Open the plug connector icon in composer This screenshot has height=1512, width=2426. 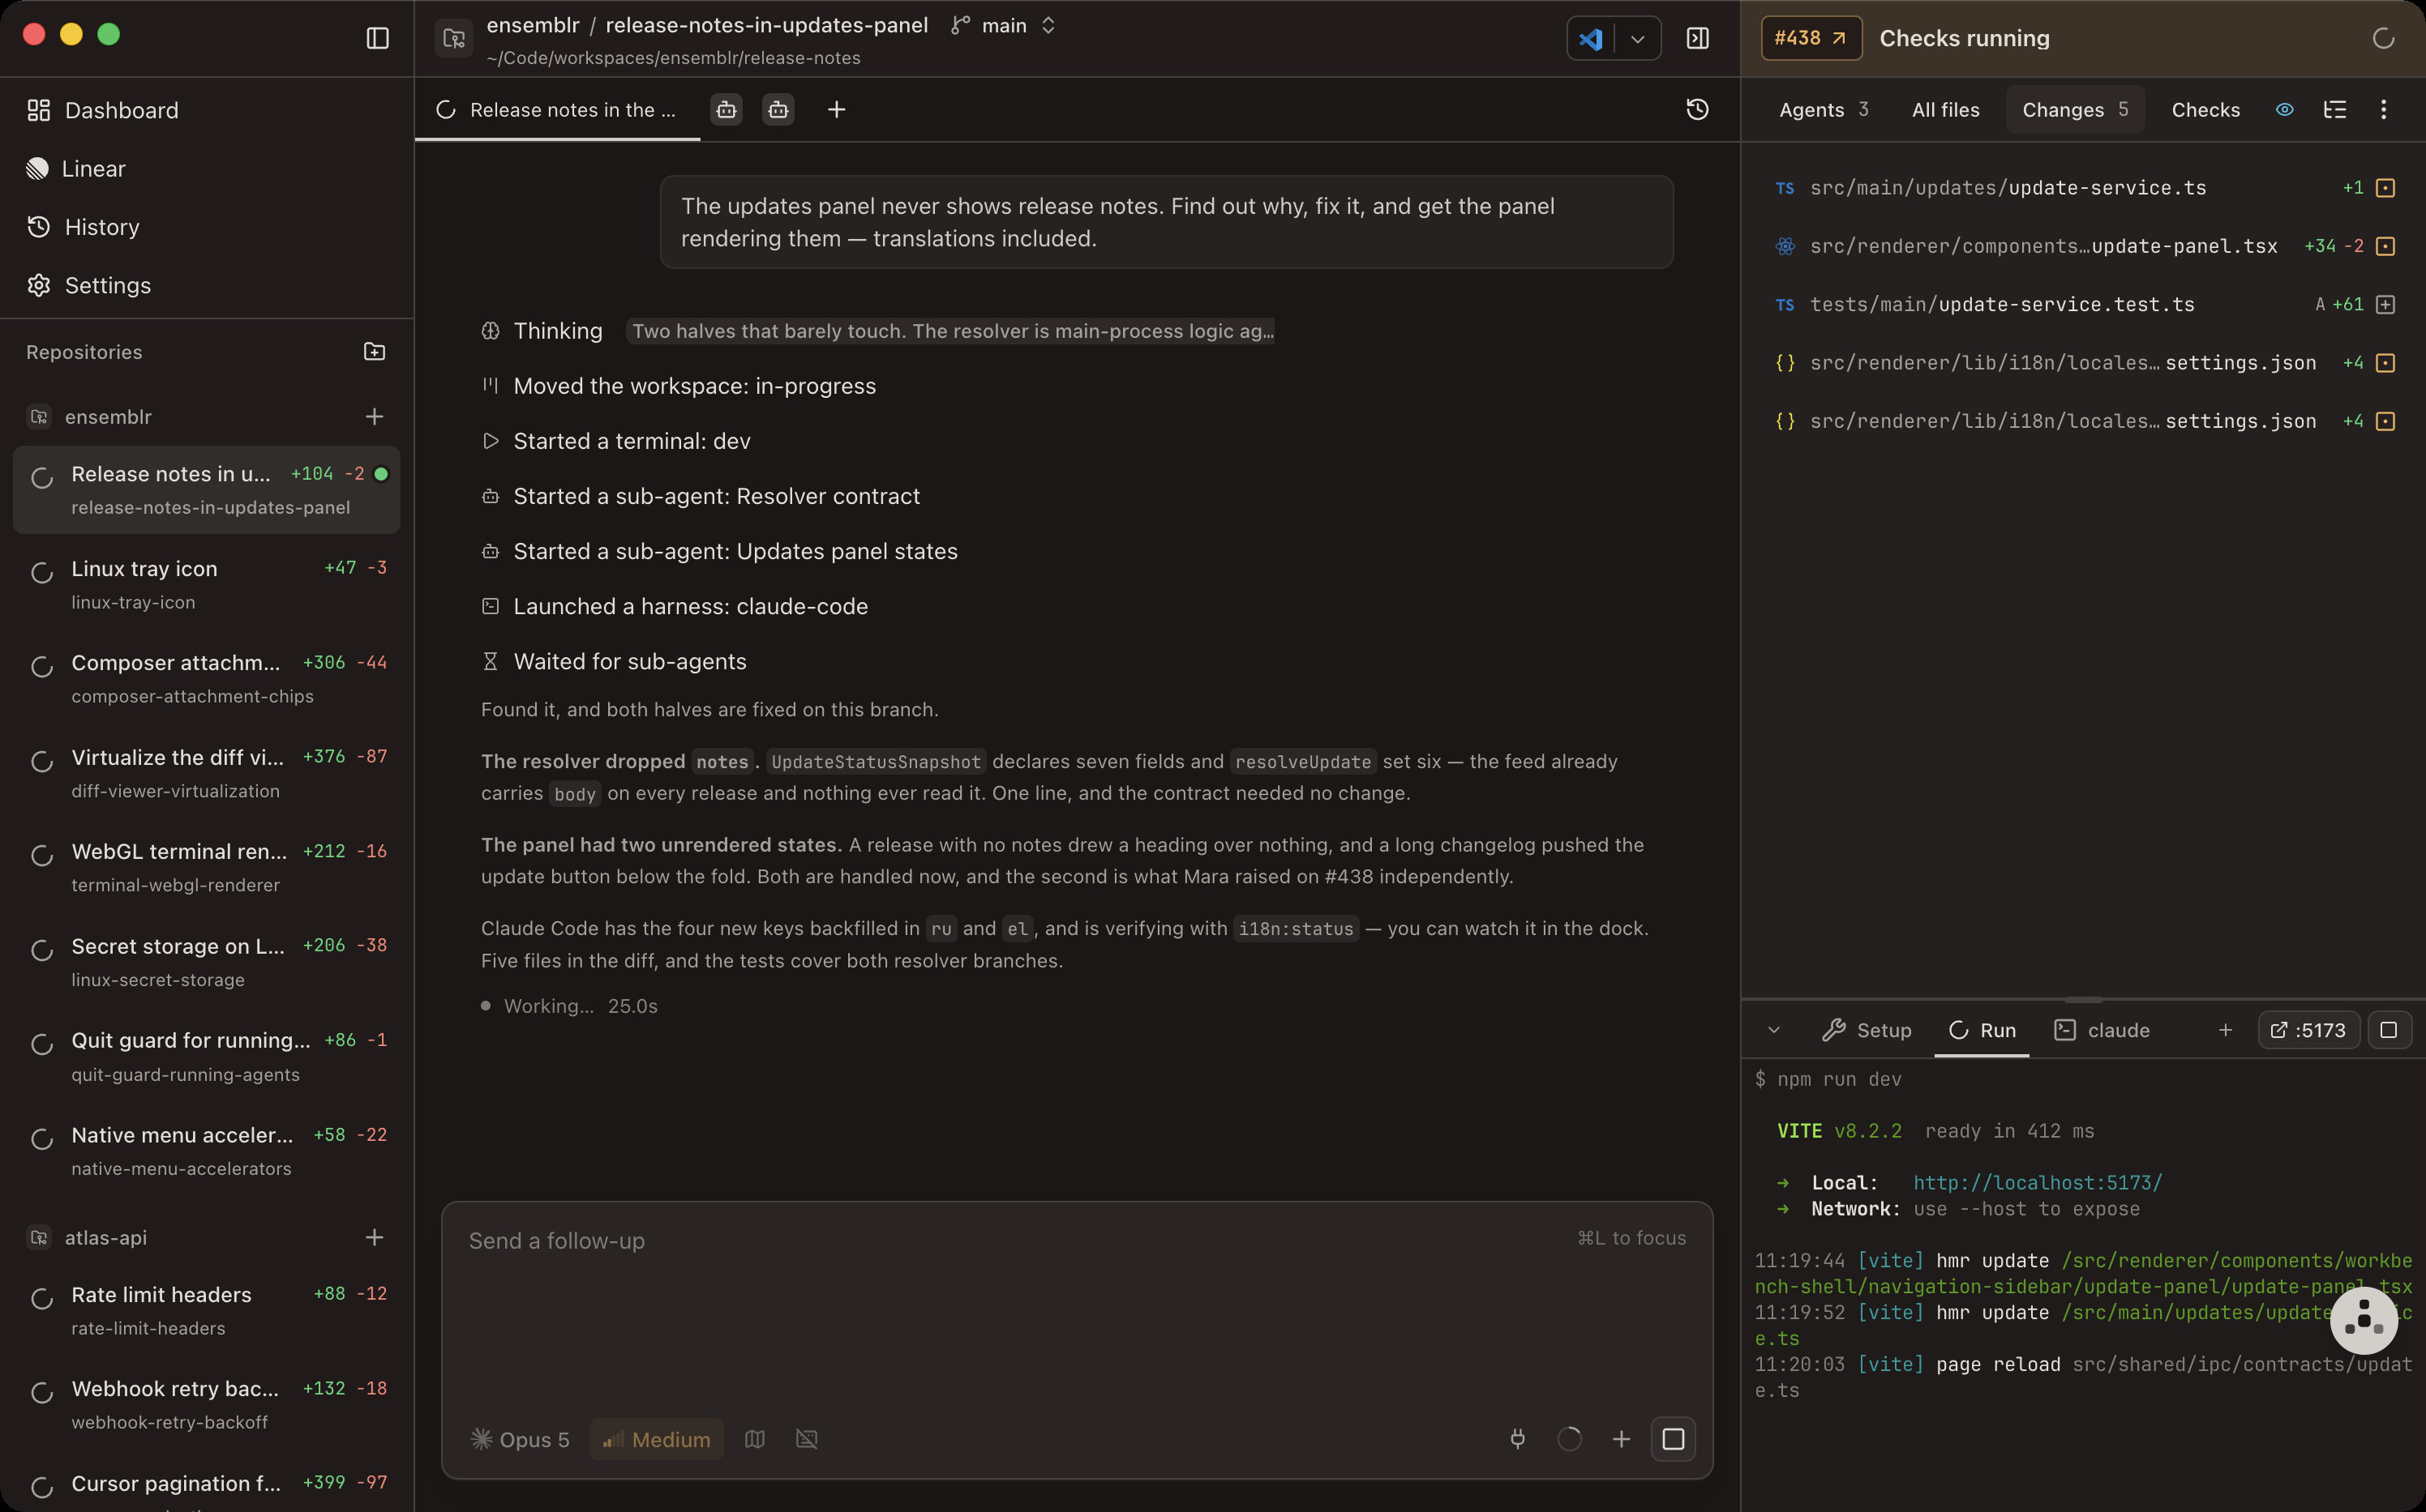(1518, 1439)
